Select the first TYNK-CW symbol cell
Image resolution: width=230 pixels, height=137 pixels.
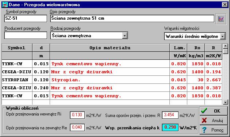[x=17, y=64]
